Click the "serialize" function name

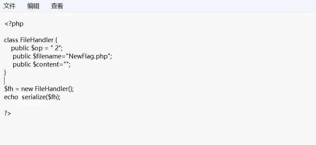[x=33, y=97]
